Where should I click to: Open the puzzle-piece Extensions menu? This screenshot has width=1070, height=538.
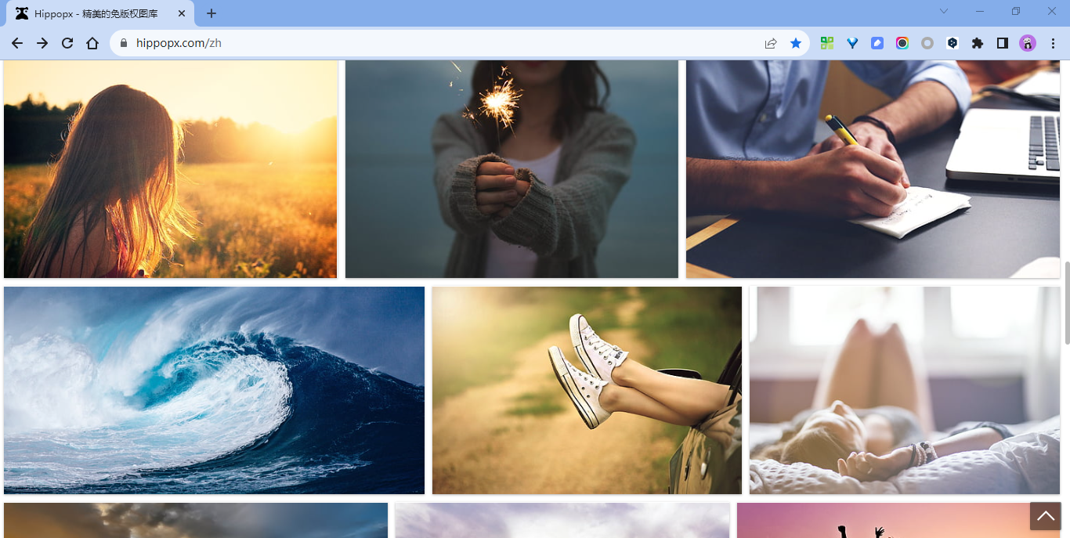978,43
